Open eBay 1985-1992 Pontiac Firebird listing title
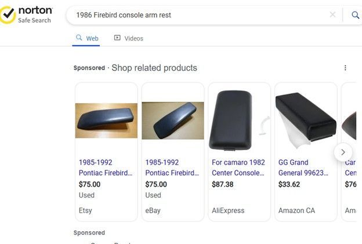The width and height of the screenshot is (362, 244). coord(172,167)
